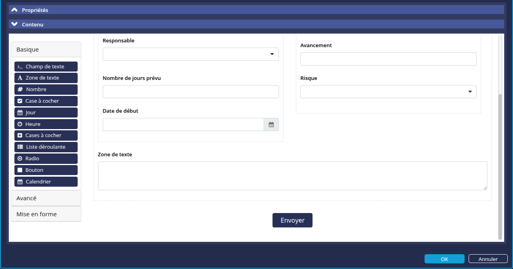The width and height of the screenshot is (513, 269).
Task: Choose the Radio component
Action: coord(46,159)
